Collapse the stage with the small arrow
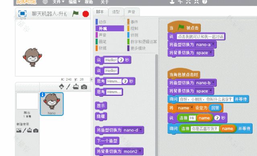The height and width of the screenshot is (156, 257). click(91, 79)
